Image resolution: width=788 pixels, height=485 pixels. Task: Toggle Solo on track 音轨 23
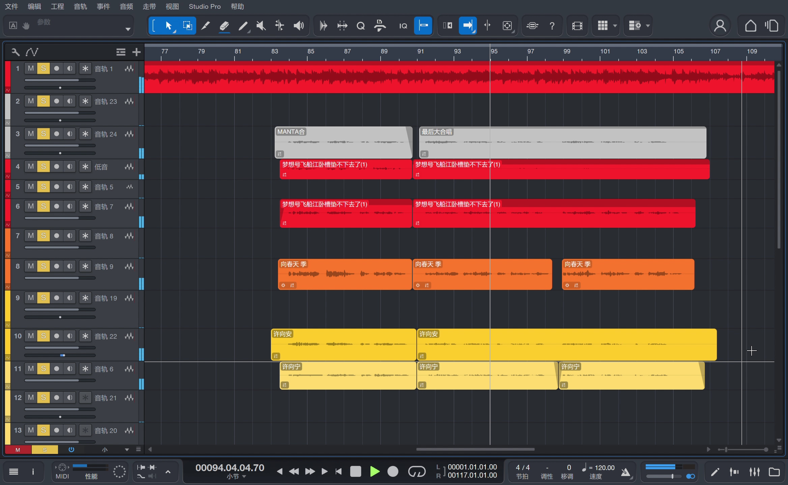pos(44,101)
